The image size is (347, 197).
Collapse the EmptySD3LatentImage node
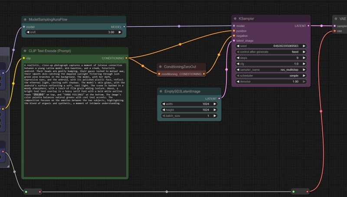[160, 92]
